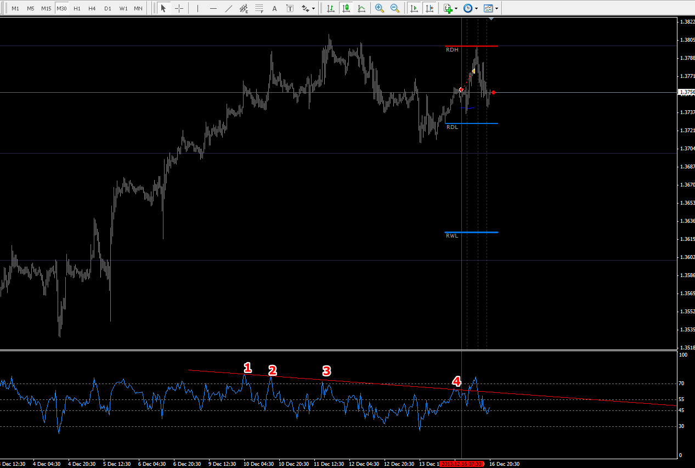
Task: Click the highlighted date label 2013.12.16 07:30
Action: (462, 464)
